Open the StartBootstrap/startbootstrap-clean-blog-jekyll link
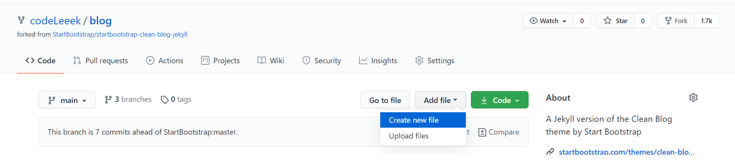Image resolution: width=735 pixels, height=162 pixels. tap(120, 34)
